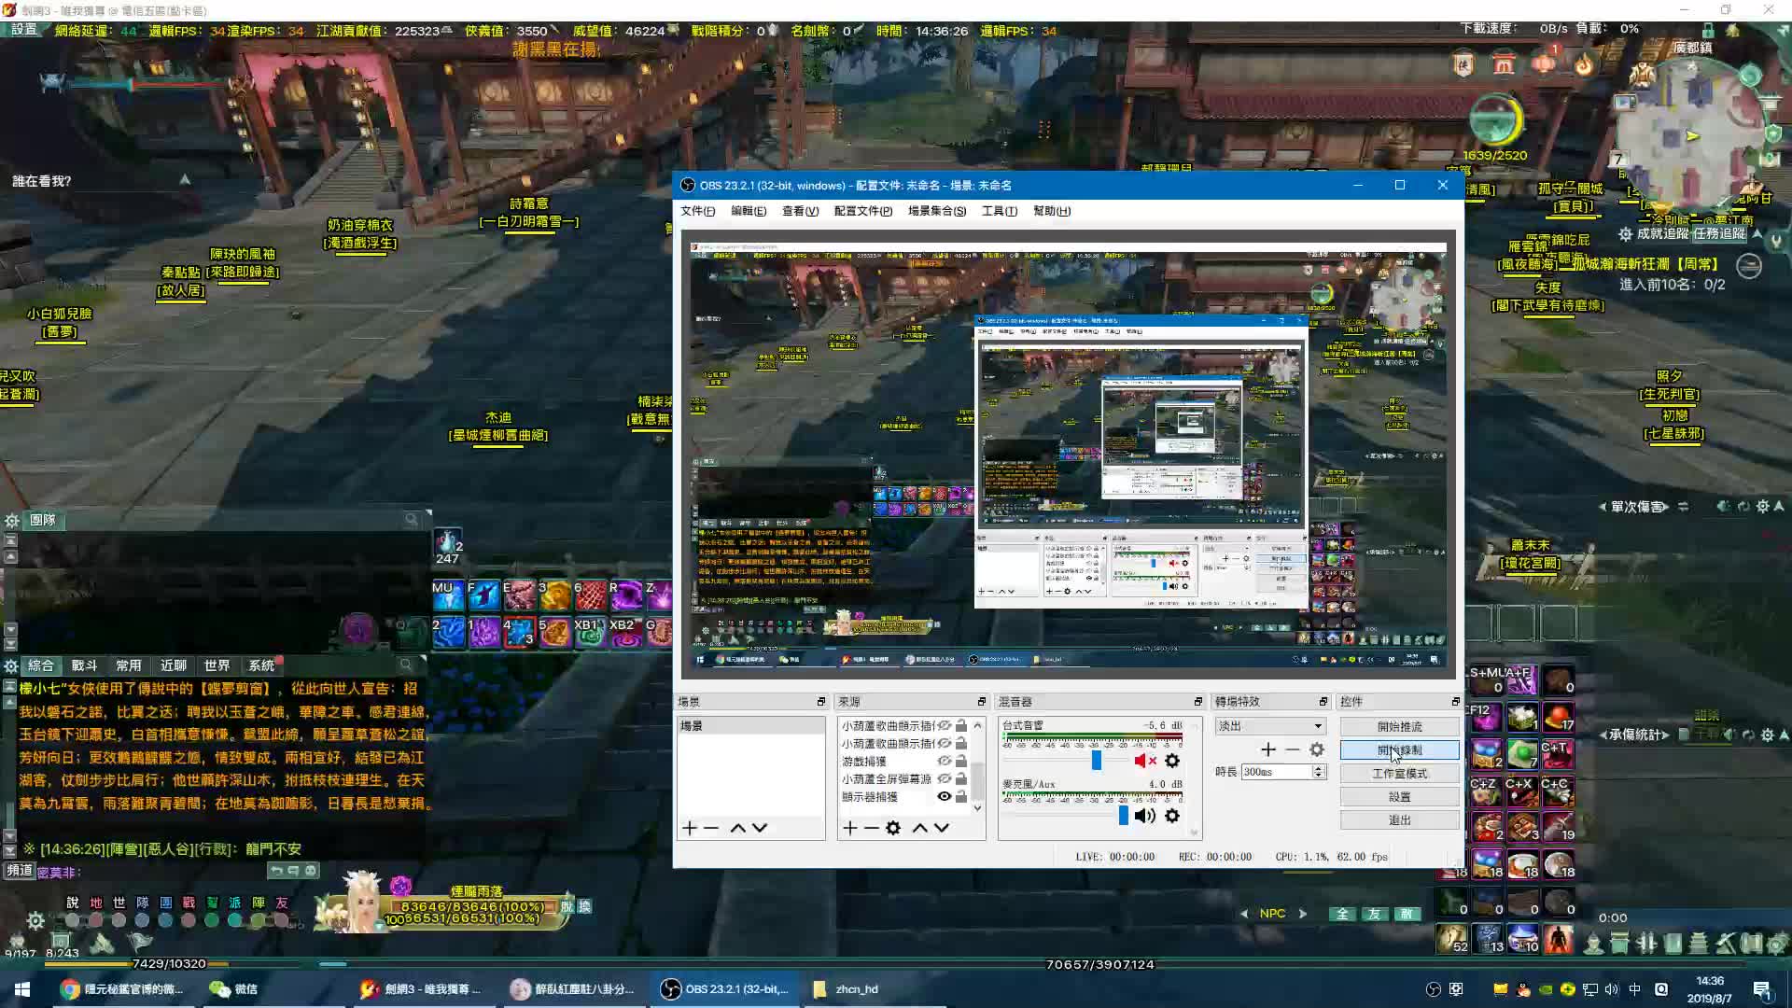Move the scene down in the Scenes panel

[760, 828]
